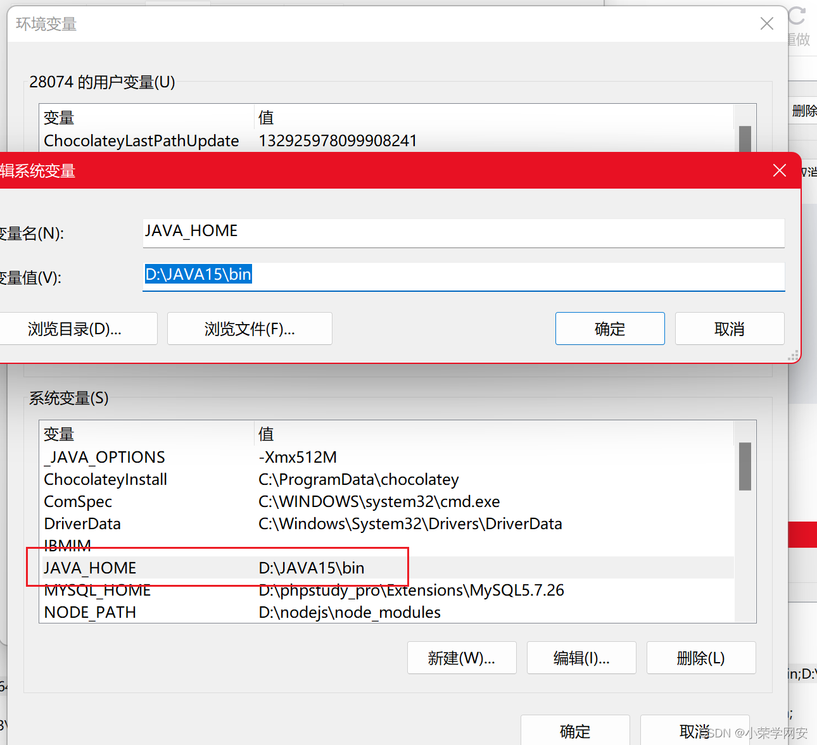Image resolution: width=817 pixels, height=745 pixels.
Task: Click New (新建(W)...) system variable button
Action: click(462, 658)
